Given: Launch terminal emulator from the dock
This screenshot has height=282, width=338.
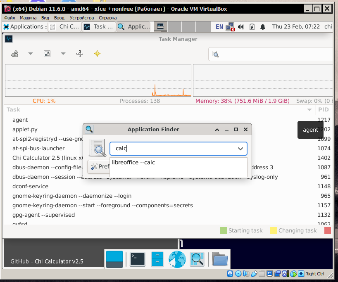Looking at the screenshot, I should (138, 259).
